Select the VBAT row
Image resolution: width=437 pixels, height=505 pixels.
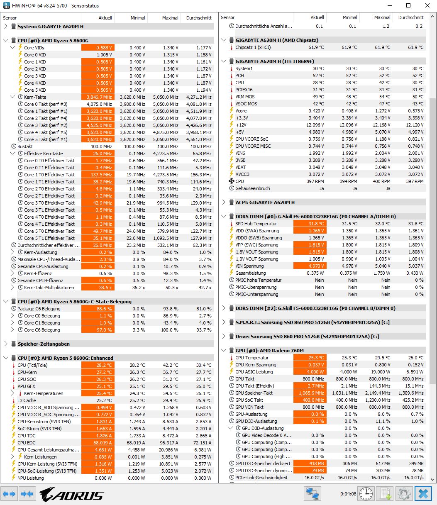322,167
